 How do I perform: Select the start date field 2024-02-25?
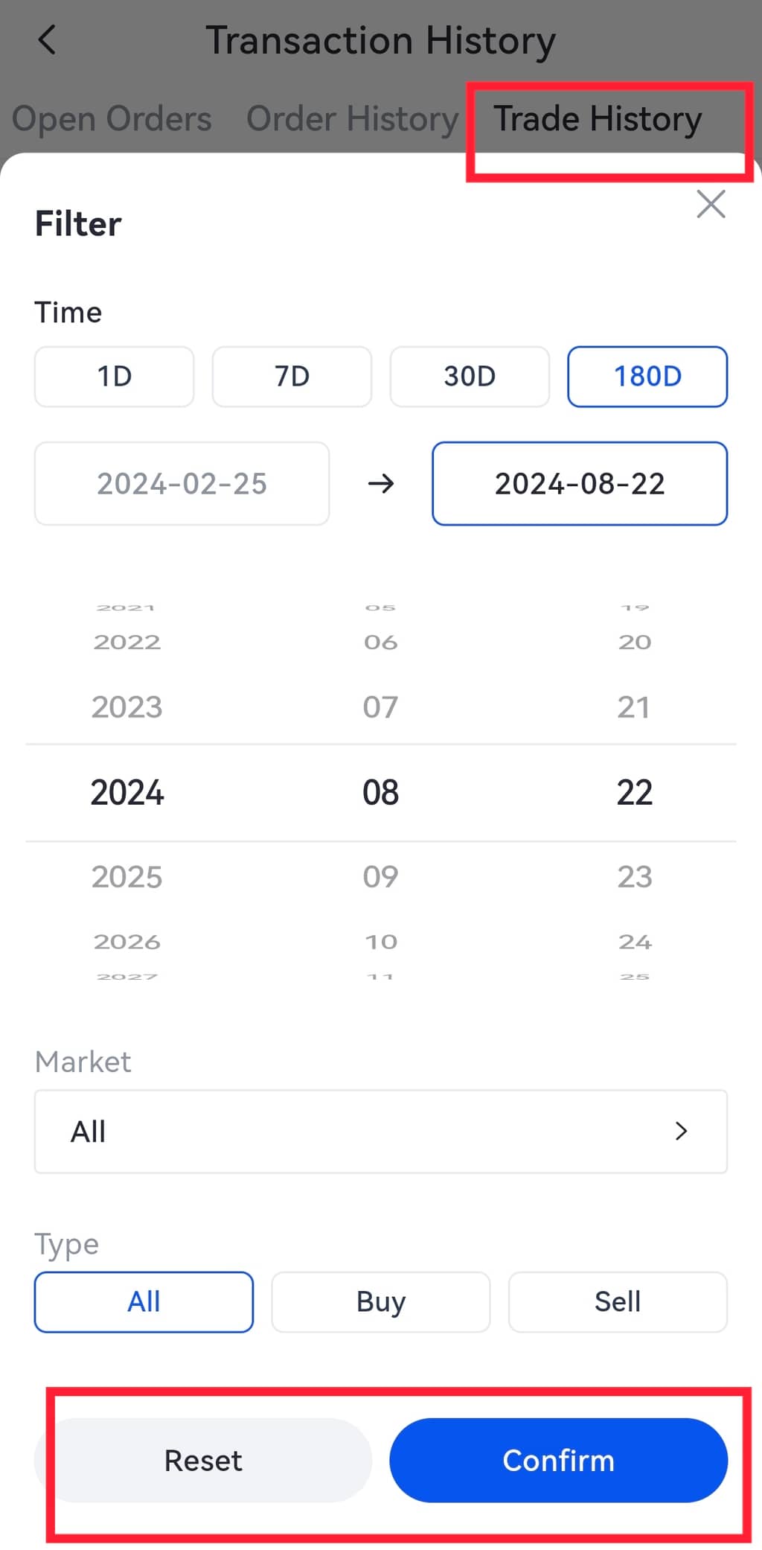[x=182, y=484]
